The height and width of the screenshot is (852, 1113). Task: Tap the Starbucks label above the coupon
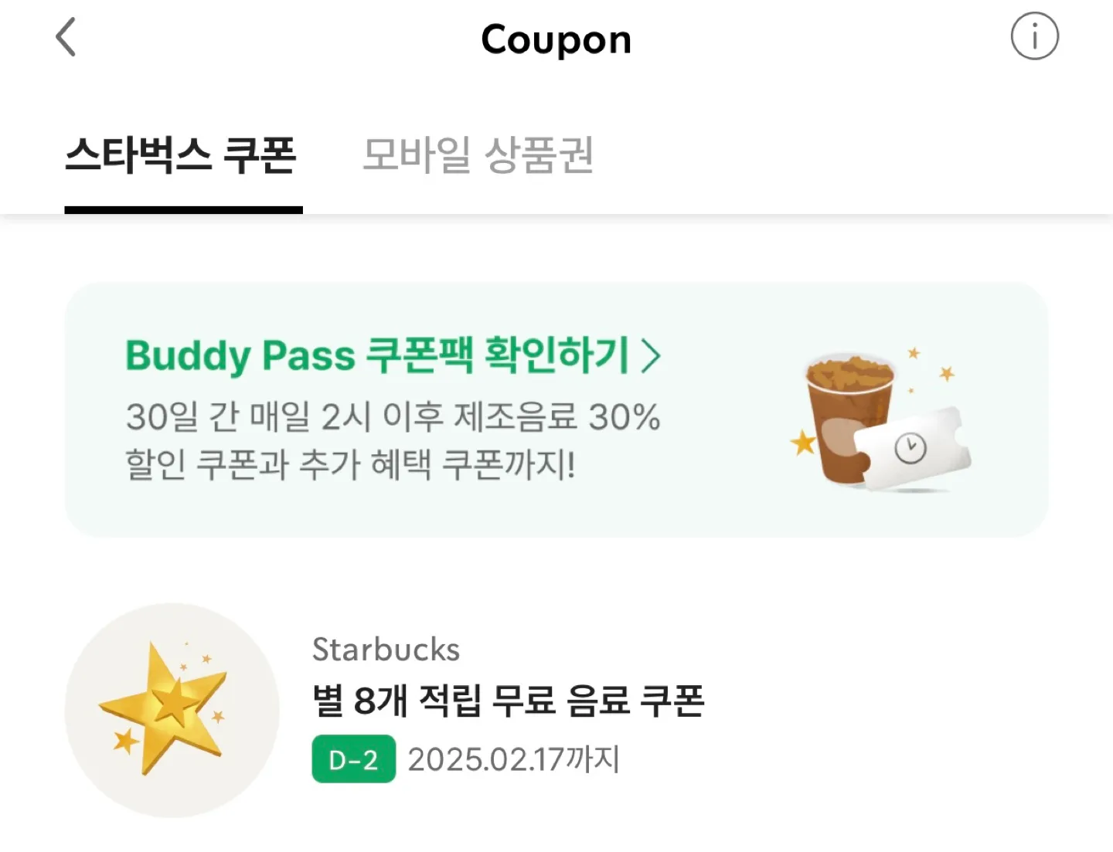(386, 650)
